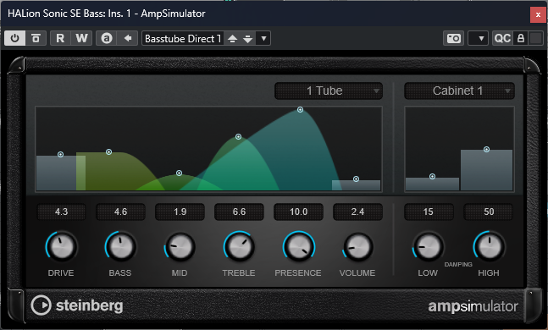Click the High damping value field 50
This screenshot has width=548, height=330.
(x=489, y=212)
